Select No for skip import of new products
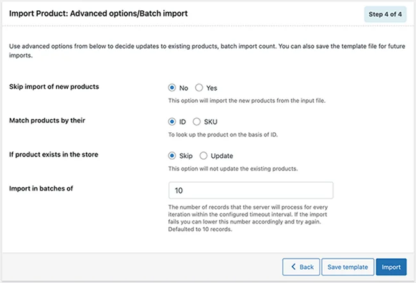 coord(172,88)
